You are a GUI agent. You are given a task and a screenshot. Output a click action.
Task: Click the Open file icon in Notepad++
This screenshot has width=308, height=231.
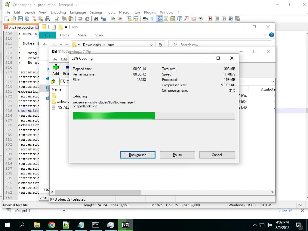[13, 19]
